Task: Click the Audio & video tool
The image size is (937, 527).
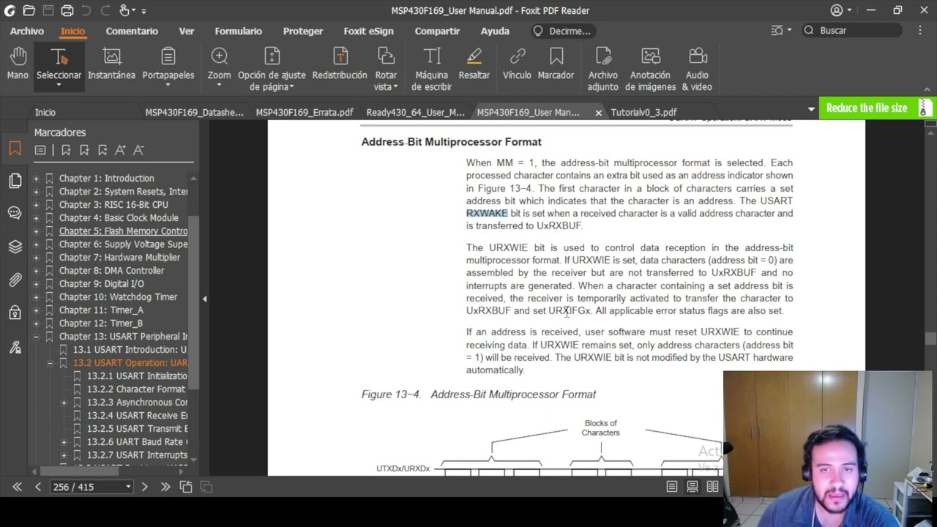Action: 697,70
